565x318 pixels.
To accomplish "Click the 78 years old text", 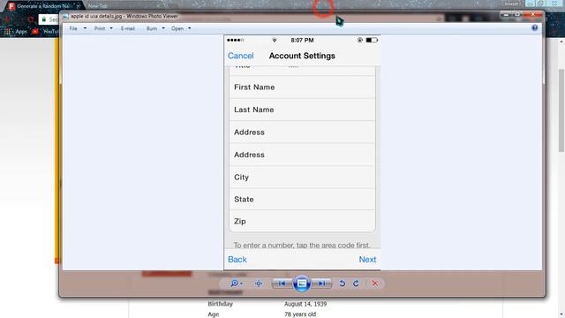I will 300,314.
